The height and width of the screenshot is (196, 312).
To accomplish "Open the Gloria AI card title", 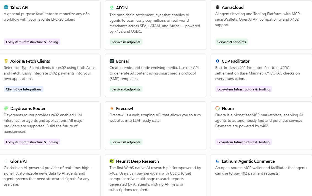I will pos(18,161).
